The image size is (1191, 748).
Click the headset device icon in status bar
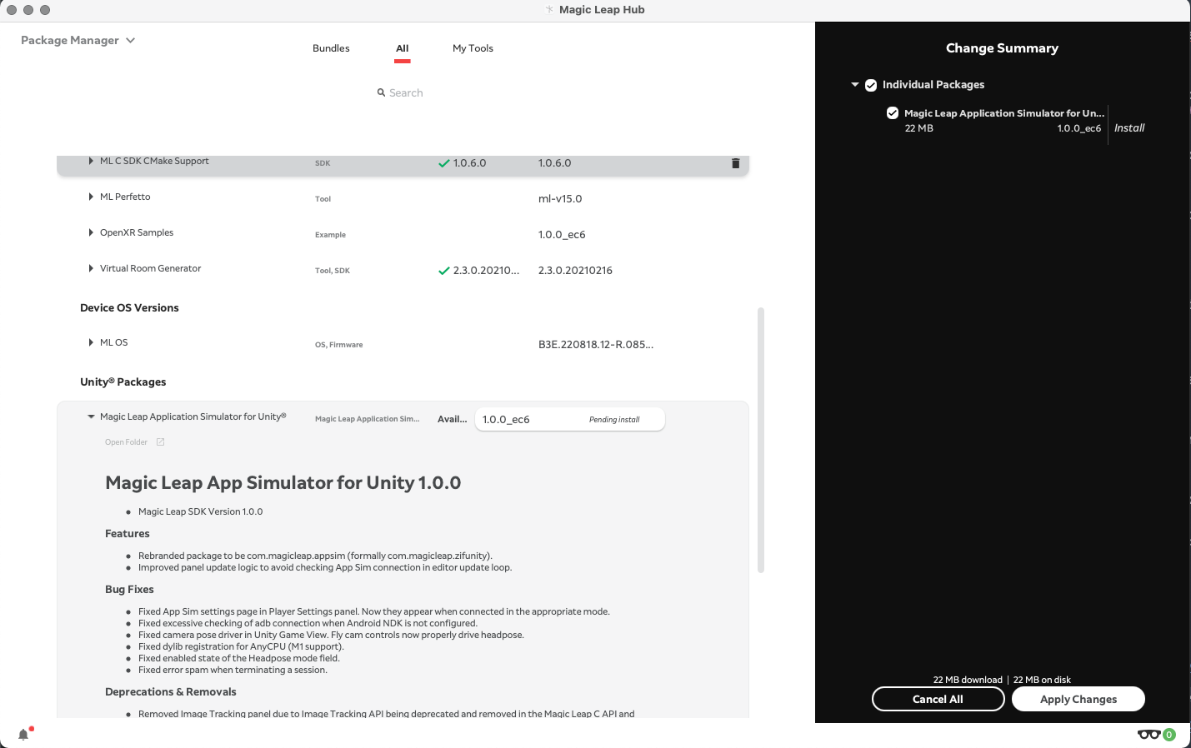pyautogui.click(x=1148, y=734)
